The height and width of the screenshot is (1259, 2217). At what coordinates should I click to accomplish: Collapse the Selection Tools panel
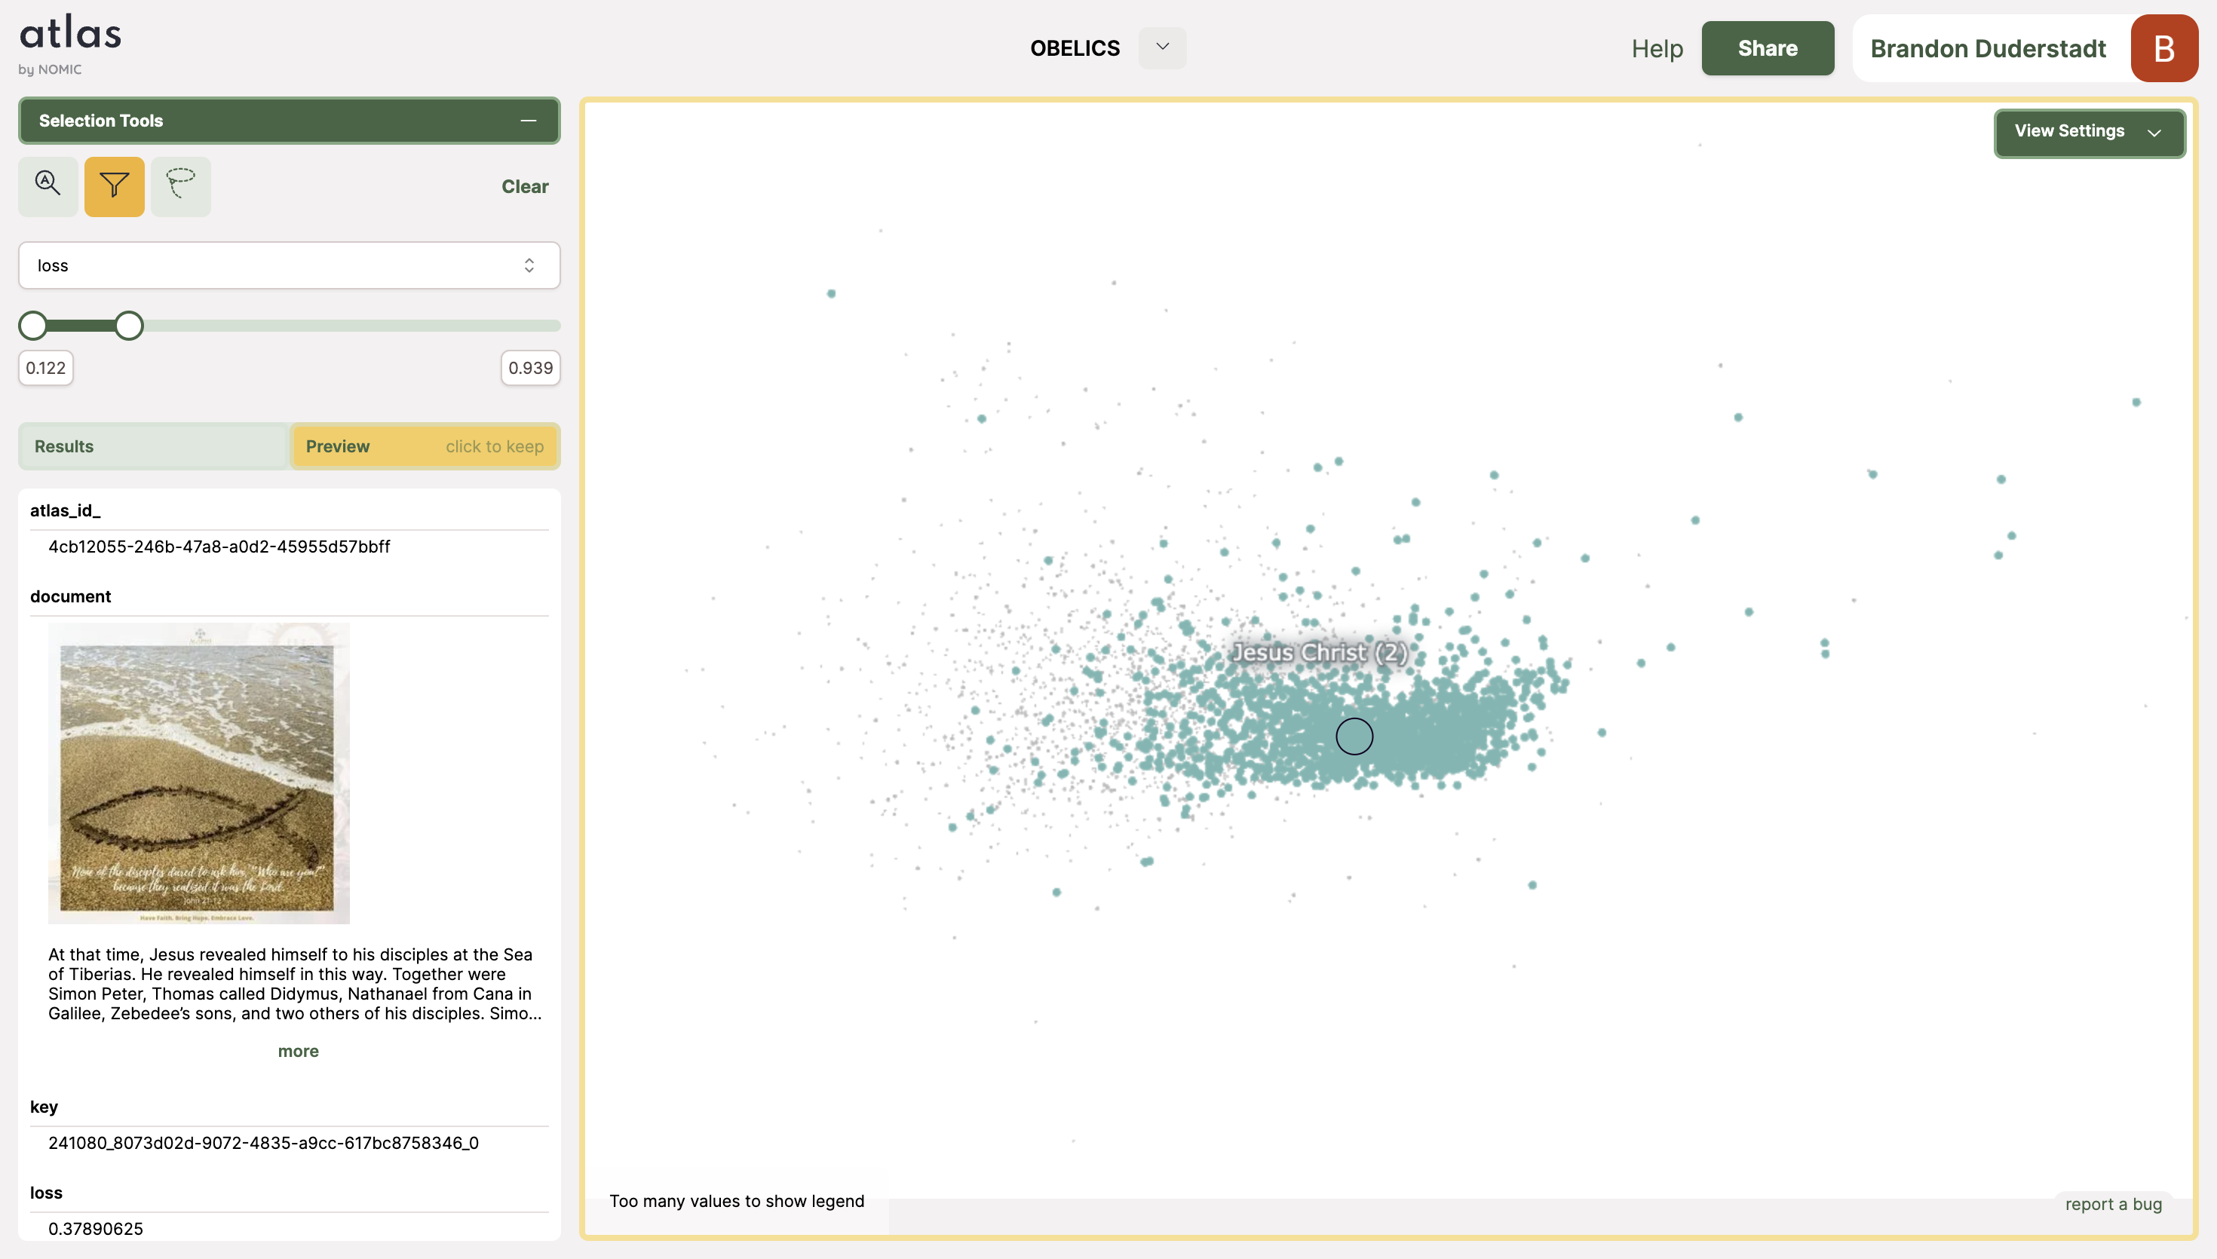click(x=529, y=120)
